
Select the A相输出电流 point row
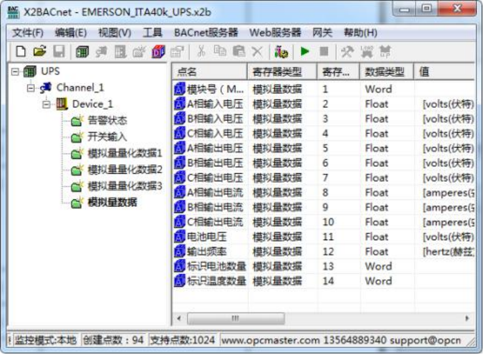tap(323, 193)
